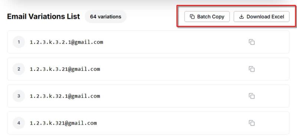297x137 pixels.
Task: Click empty space between fourth email and its copy icon
Action: pos(172,123)
